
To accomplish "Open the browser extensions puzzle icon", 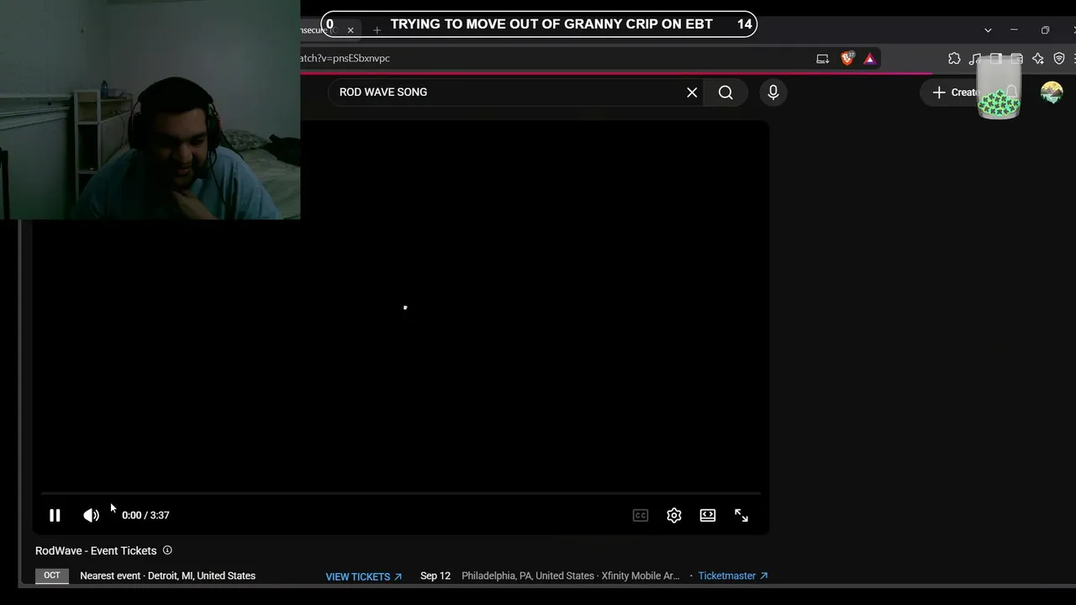I will 954,58.
